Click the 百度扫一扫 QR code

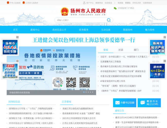71,82
